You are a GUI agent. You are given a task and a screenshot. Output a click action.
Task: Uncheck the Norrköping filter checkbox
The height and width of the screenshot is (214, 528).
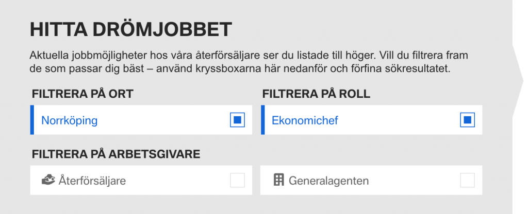pyautogui.click(x=237, y=120)
